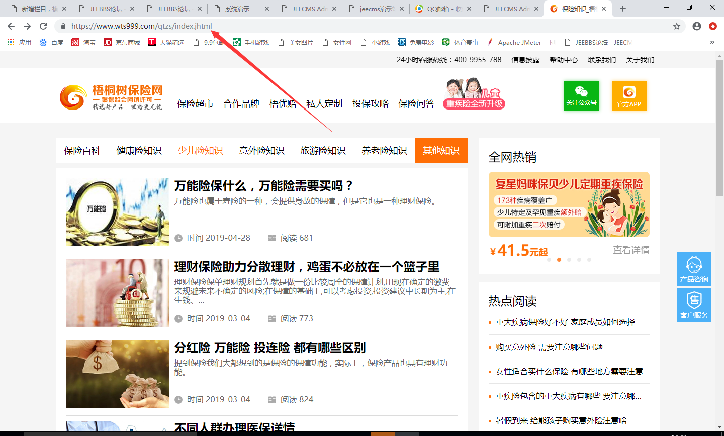Open the 产品咨询 floating widget

point(694,269)
